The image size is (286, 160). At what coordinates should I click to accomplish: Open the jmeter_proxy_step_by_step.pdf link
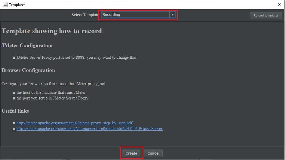(x=74, y=123)
